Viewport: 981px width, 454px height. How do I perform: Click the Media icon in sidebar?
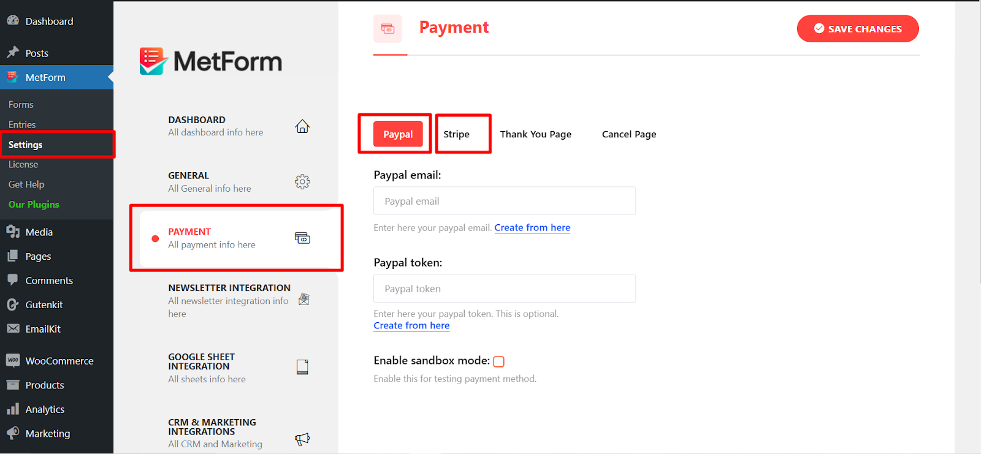(13, 232)
